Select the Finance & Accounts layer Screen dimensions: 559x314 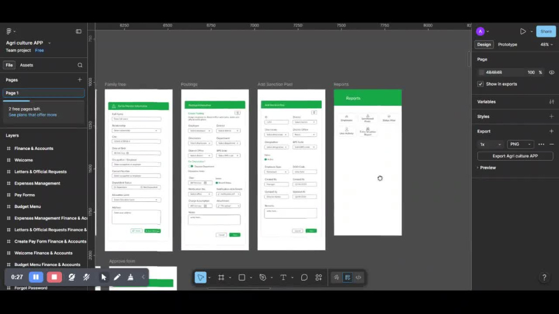(34, 148)
